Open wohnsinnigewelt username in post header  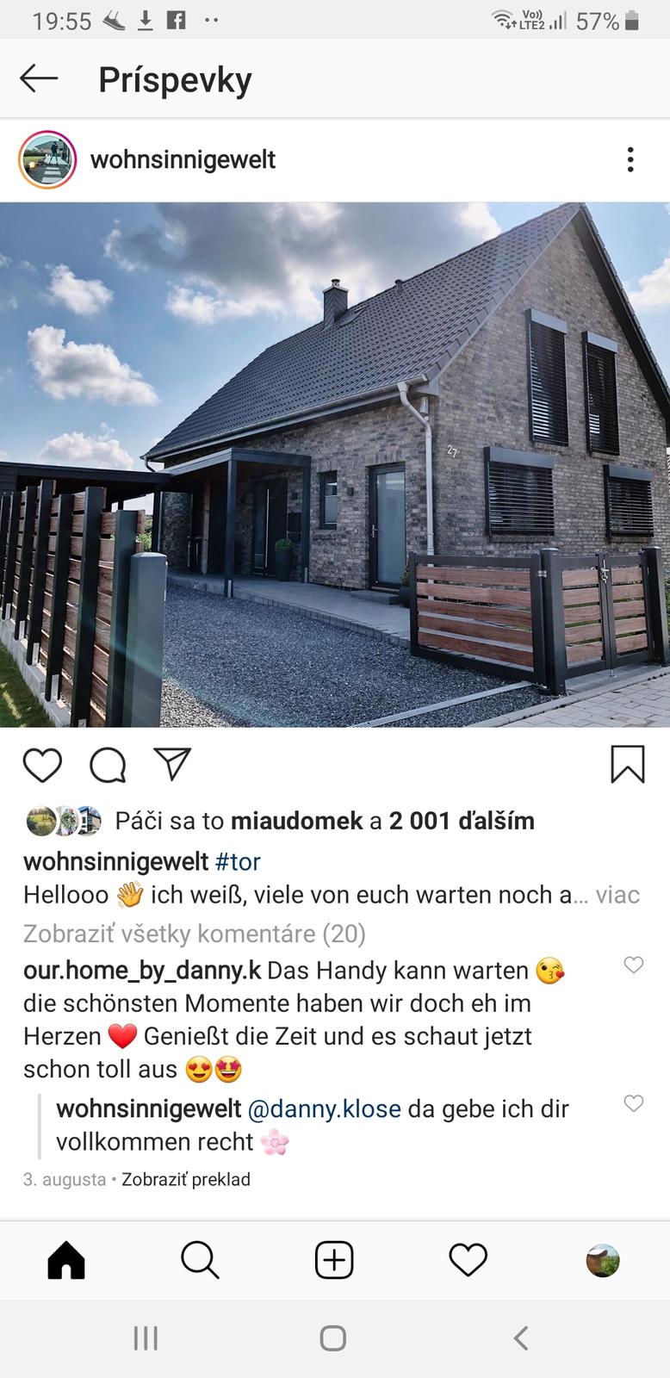[183, 159]
